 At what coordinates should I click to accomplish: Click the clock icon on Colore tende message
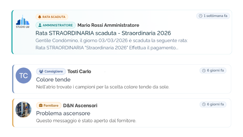coord(204,71)
